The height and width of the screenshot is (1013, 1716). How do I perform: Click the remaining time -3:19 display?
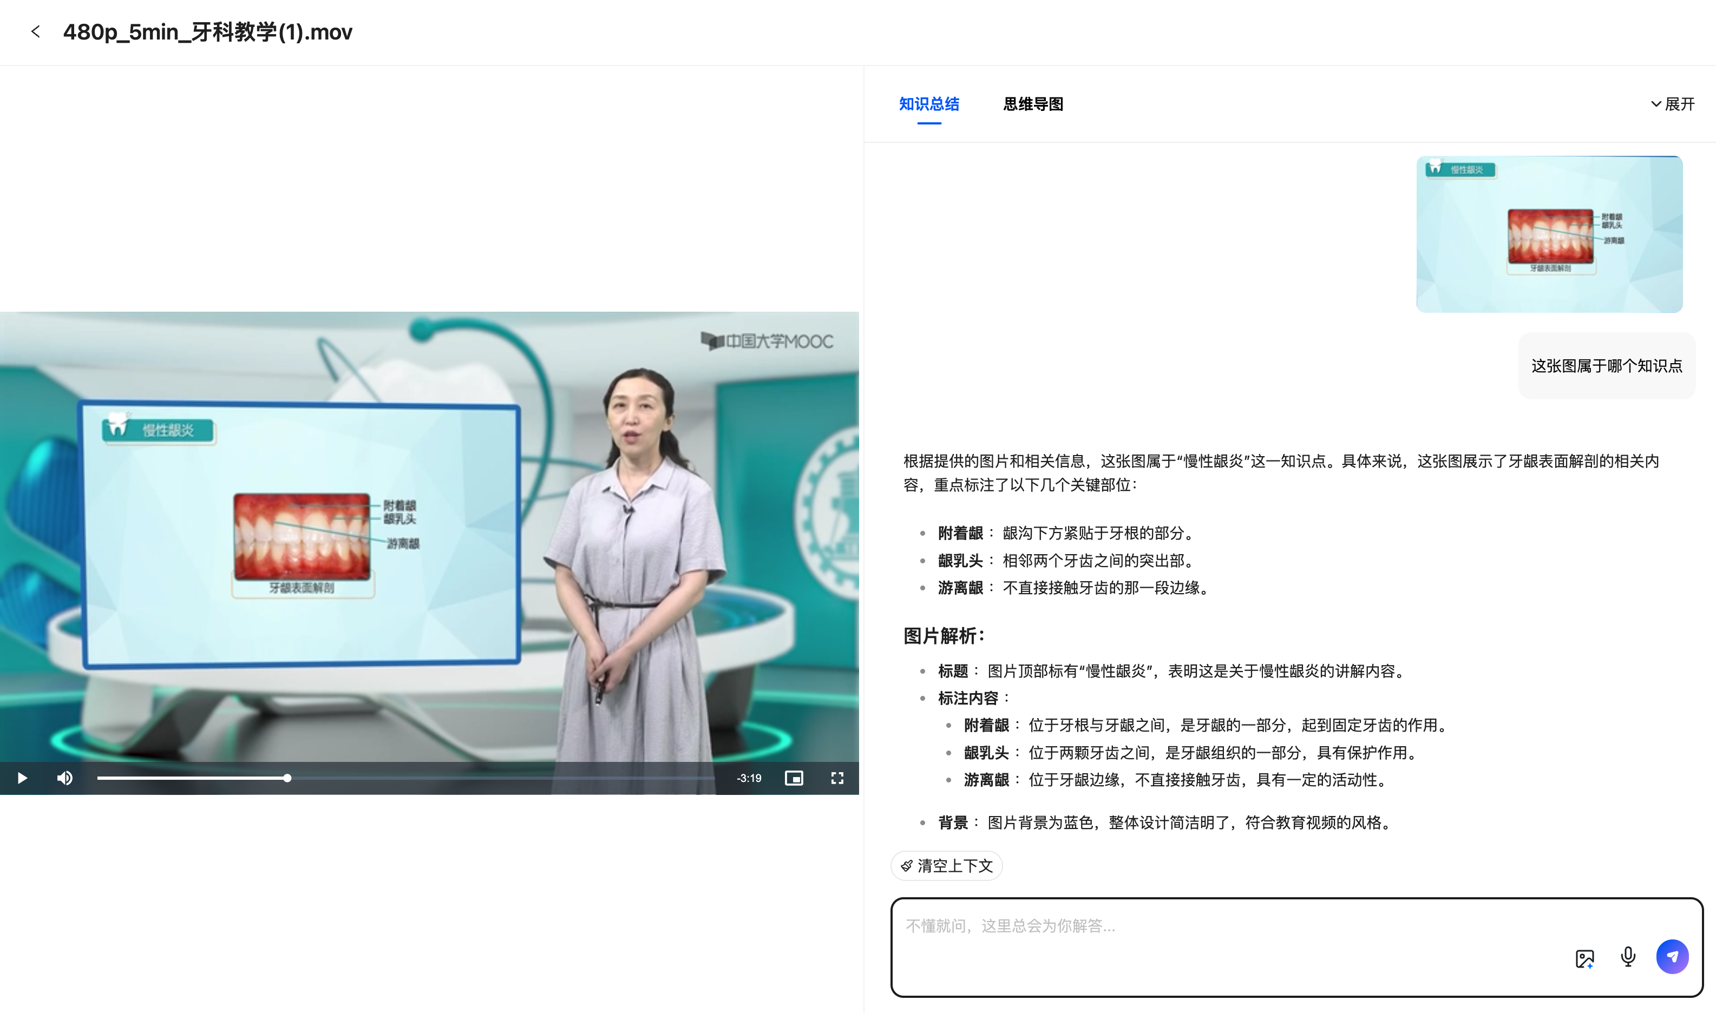tap(749, 778)
